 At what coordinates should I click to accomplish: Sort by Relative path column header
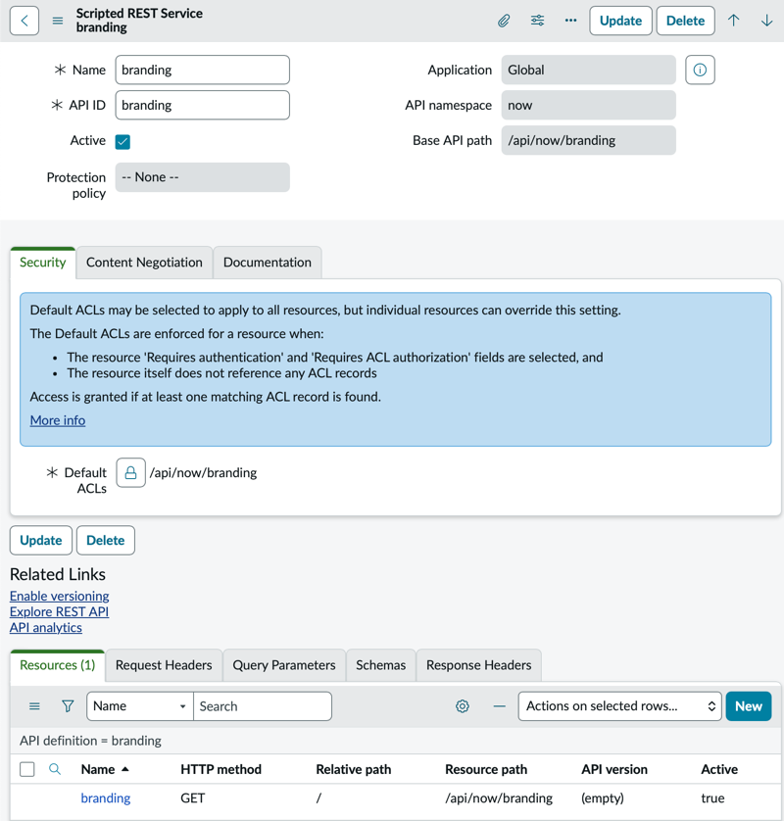353,769
